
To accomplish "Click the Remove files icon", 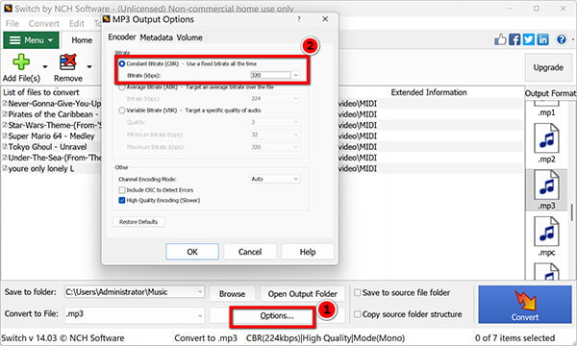I will 68,62.
